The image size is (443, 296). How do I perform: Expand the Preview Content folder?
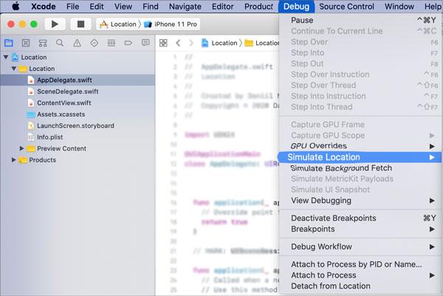[21, 148]
